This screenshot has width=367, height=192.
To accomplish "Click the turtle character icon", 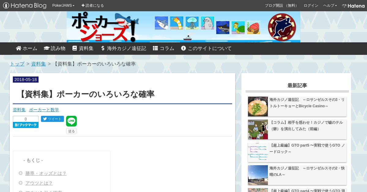I will click(x=238, y=27).
